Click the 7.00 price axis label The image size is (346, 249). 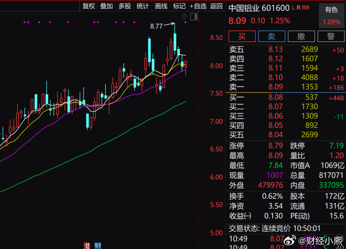tap(216, 122)
